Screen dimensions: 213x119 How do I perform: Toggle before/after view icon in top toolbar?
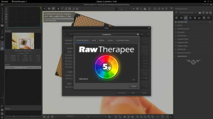coord(53,9)
